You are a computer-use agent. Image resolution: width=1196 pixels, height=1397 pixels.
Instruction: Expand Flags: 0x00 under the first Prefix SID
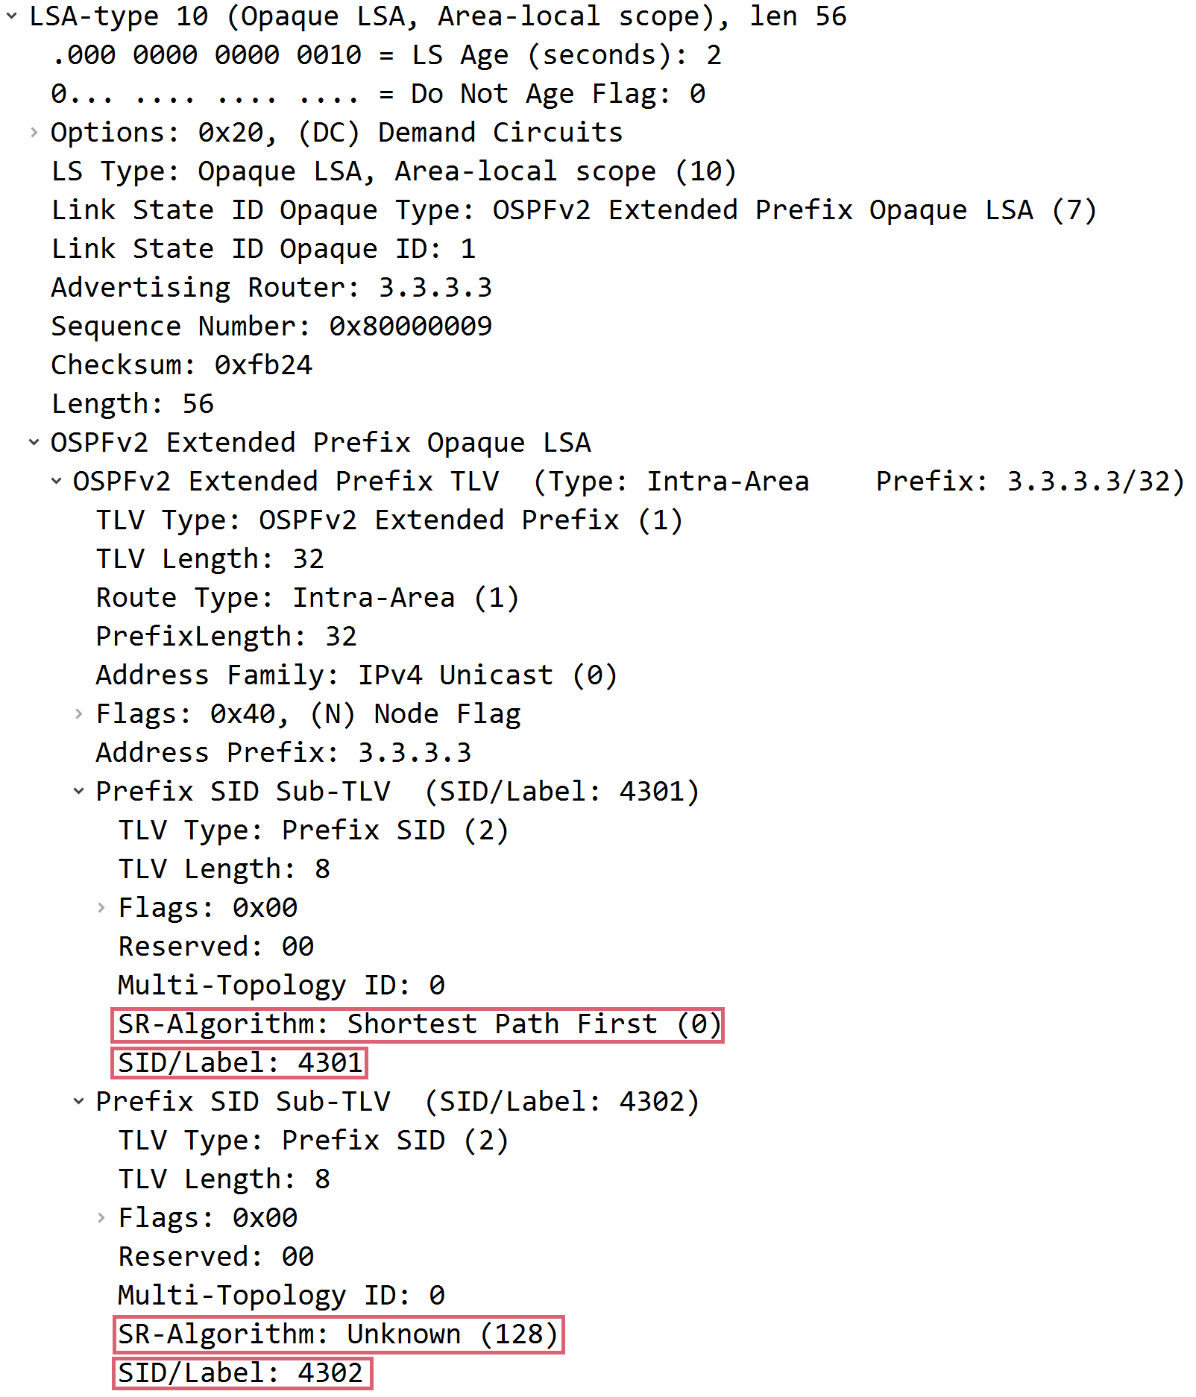coord(101,907)
